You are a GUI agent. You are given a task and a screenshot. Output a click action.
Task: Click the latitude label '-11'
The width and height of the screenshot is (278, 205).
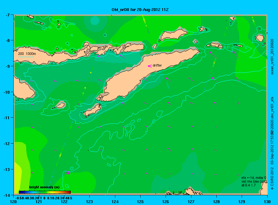click(6, 118)
